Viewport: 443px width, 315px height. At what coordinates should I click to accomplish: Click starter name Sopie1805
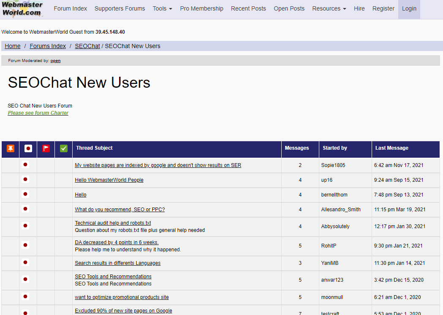pyautogui.click(x=333, y=165)
